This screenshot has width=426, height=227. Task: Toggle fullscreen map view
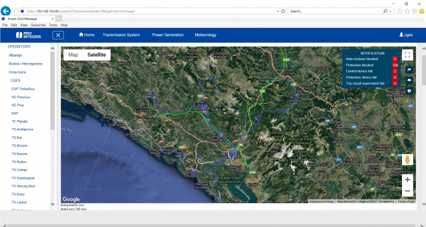pos(407,55)
